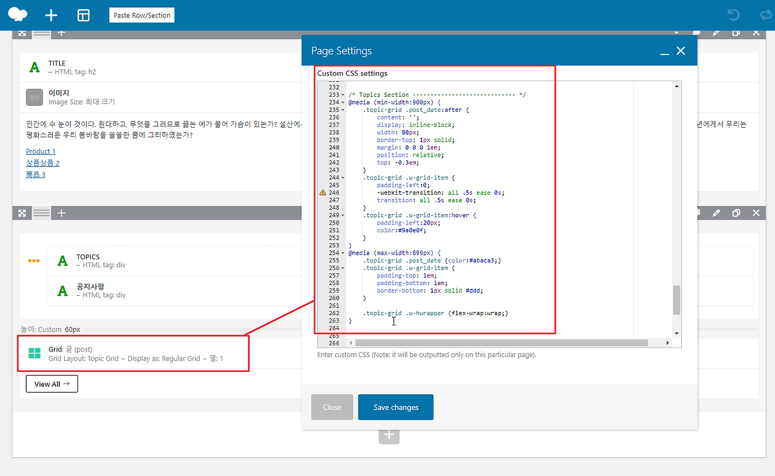Image resolution: width=775 pixels, height=476 pixels.
Task: Click the WPBakery cloud logo
Action: tap(18, 15)
